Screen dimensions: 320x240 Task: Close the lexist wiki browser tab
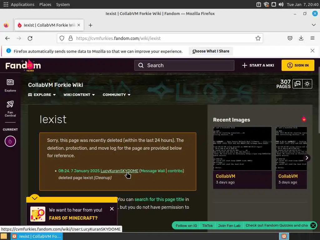point(79,25)
